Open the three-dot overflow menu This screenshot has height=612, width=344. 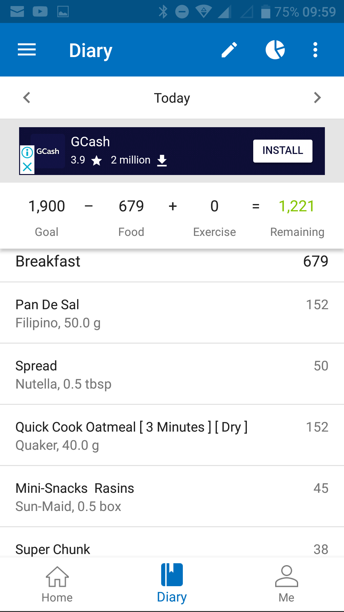pos(315,50)
